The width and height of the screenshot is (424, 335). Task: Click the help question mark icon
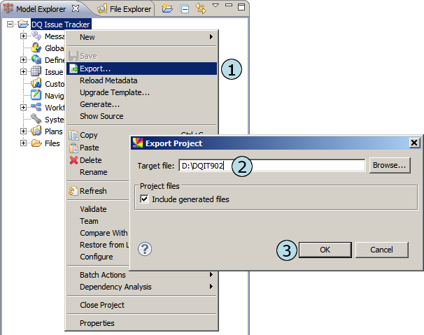[146, 249]
